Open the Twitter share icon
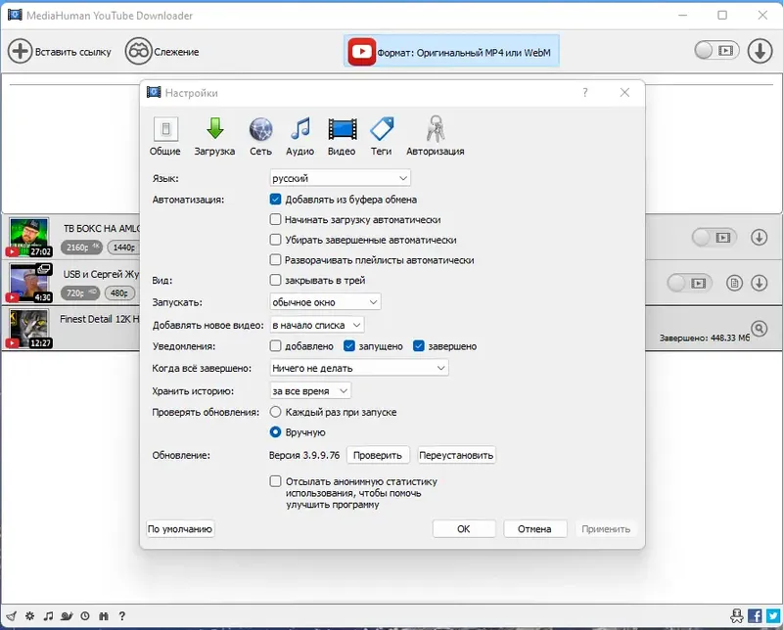This screenshot has height=630, width=783. [773, 616]
